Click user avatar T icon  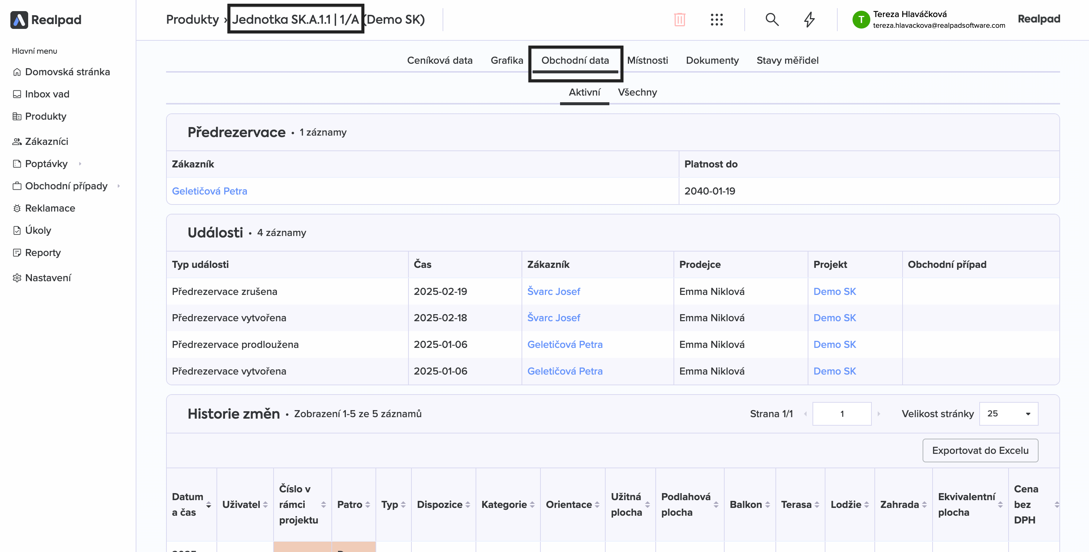click(x=861, y=19)
